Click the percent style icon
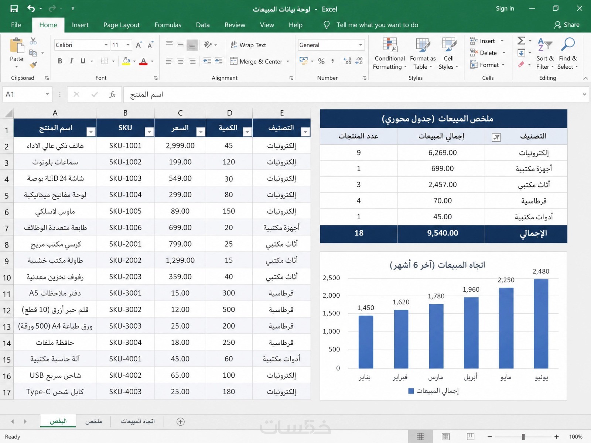Viewport: 591px width, 443px height. pos(321,61)
